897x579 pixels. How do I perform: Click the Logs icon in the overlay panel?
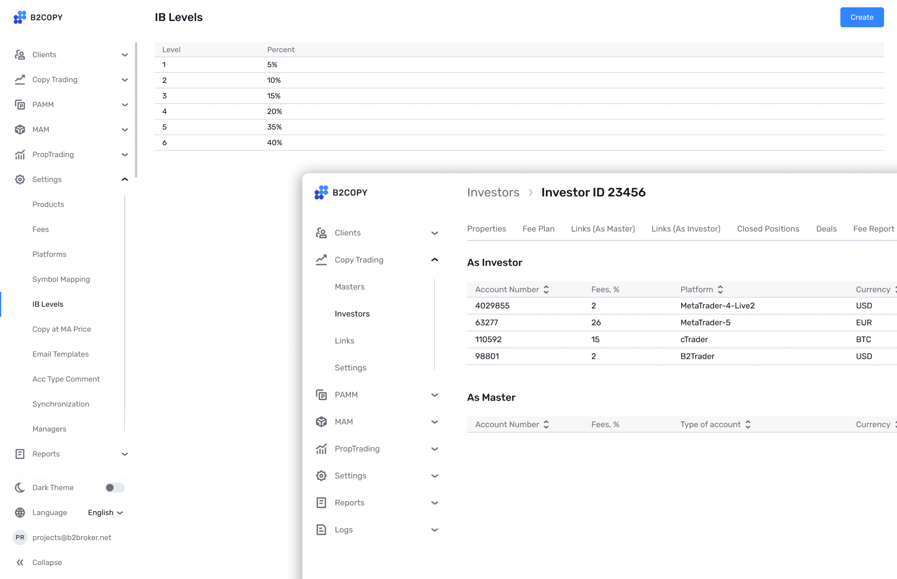pyautogui.click(x=321, y=529)
